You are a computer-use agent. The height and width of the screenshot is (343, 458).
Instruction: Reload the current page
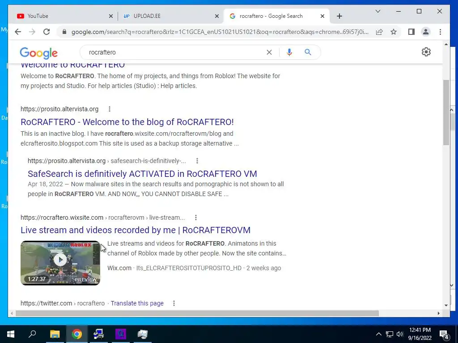click(47, 32)
